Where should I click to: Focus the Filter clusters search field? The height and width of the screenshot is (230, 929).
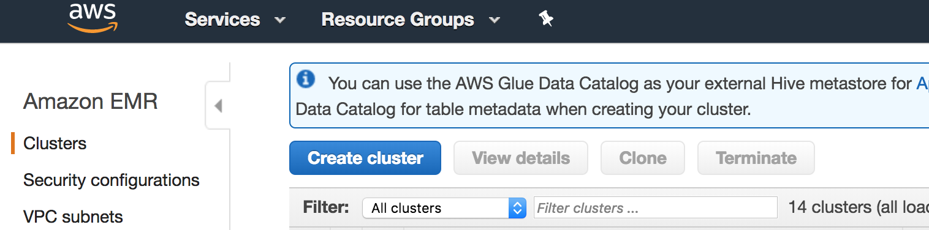pos(656,208)
